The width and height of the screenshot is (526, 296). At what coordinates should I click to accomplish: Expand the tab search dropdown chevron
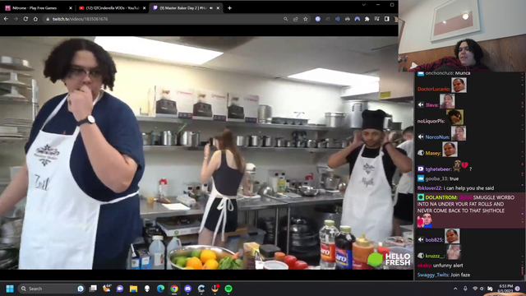pos(363,5)
